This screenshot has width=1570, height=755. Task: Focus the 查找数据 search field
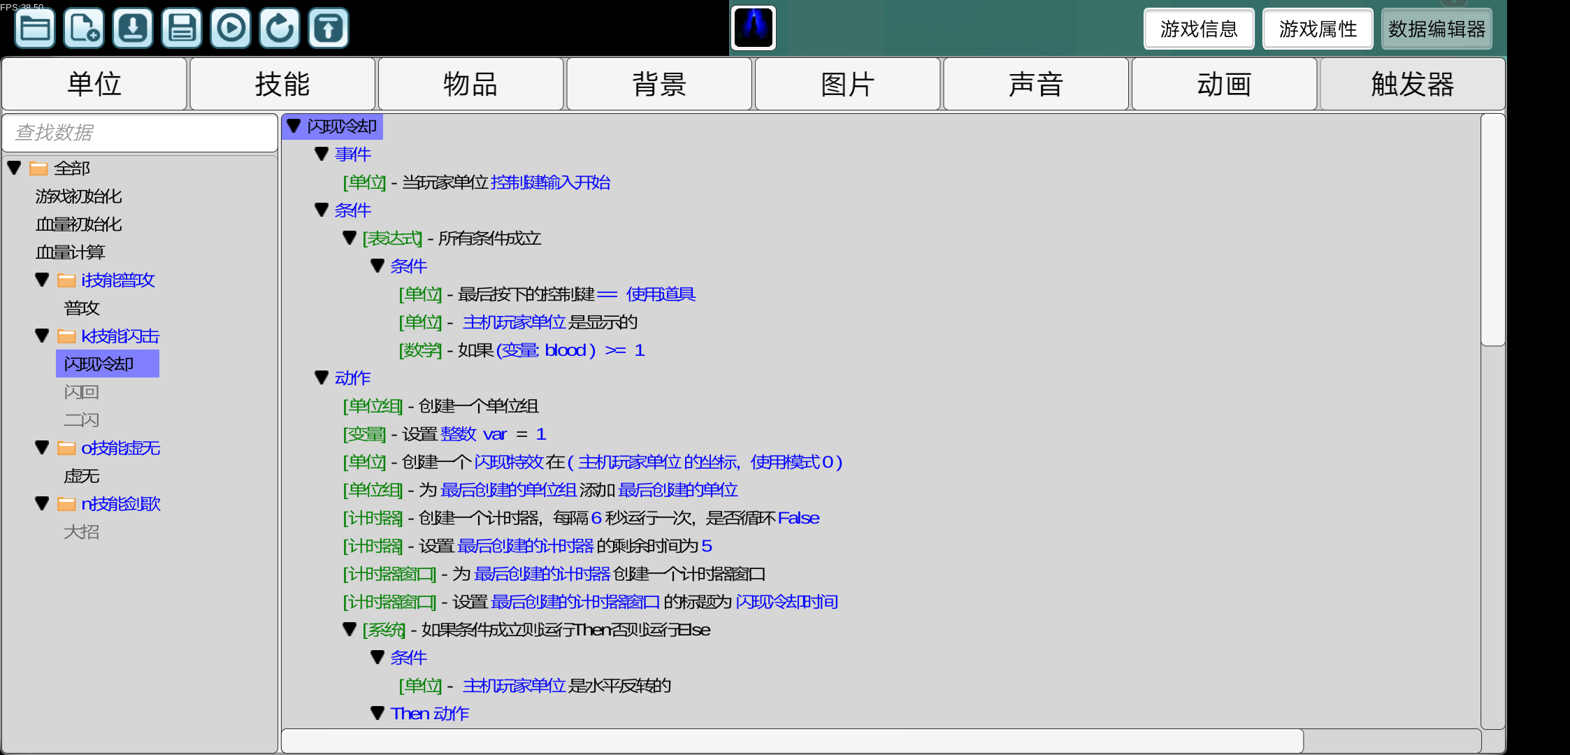click(140, 132)
